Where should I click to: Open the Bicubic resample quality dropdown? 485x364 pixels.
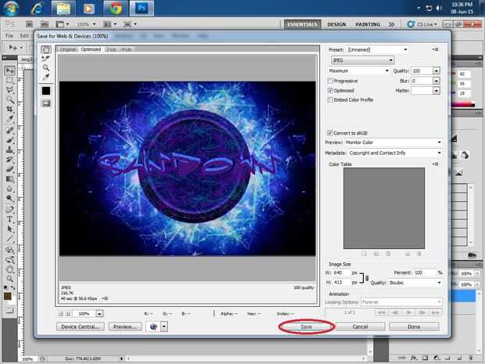(x=415, y=283)
